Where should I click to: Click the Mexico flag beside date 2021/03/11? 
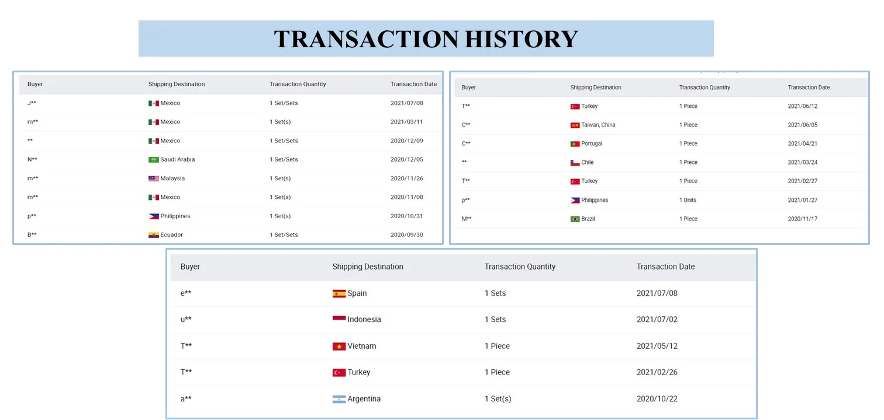point(154,122)
